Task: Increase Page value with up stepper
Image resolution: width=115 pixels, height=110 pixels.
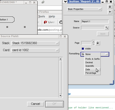Action: click(x=93, y=42)
